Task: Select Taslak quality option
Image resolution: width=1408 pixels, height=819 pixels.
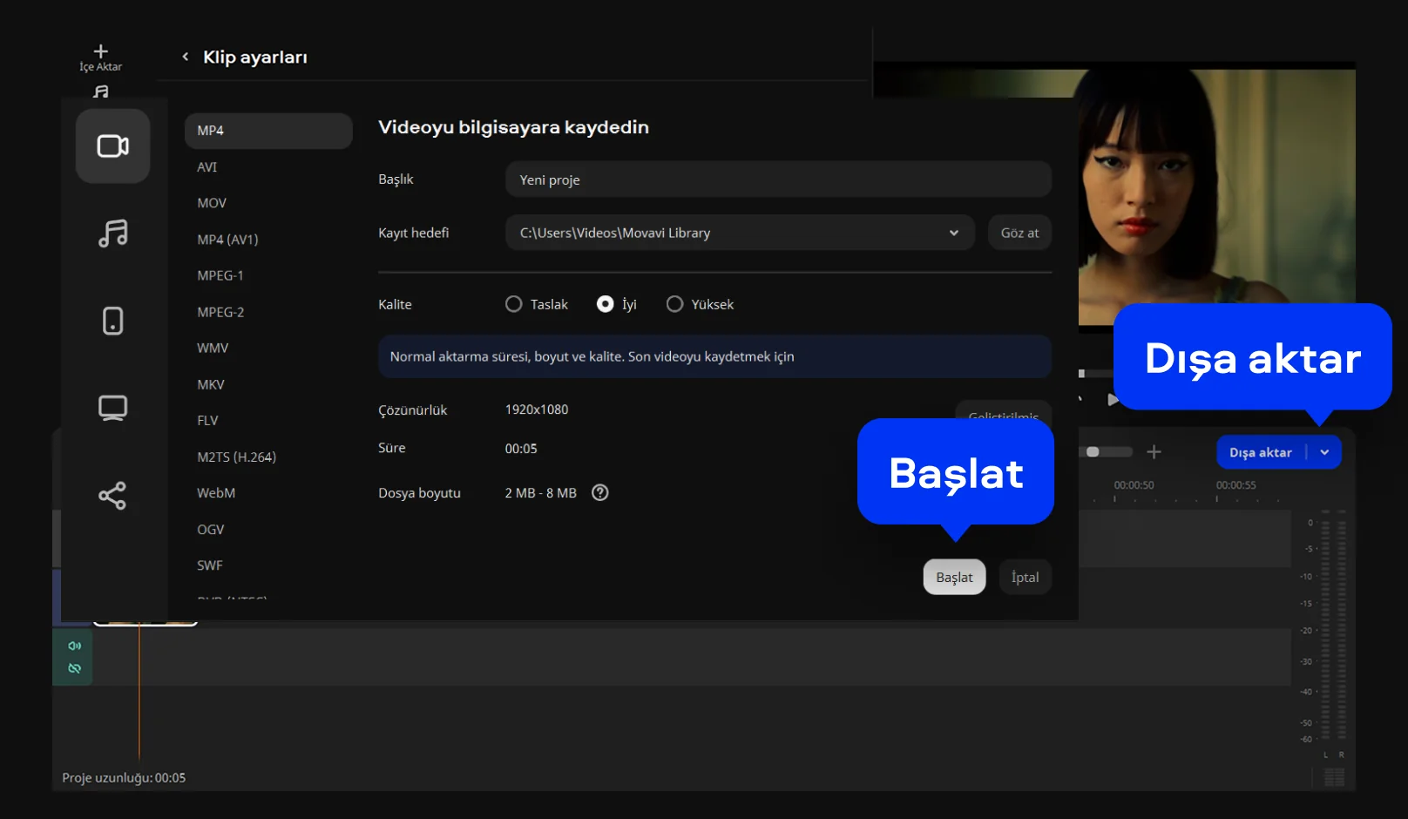Action: (514, 304)
